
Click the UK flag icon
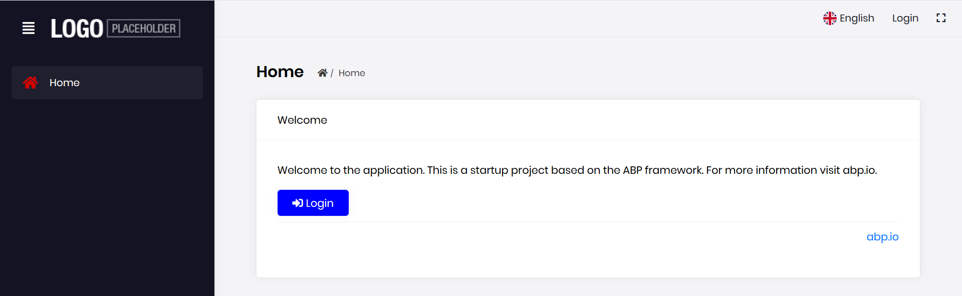point(830,19)
